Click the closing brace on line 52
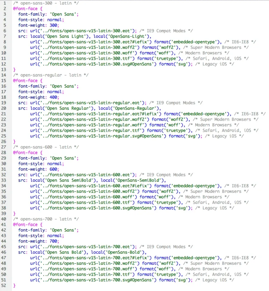Image resolution: width=269 pixels, height=291 pixels. point(14,286)
